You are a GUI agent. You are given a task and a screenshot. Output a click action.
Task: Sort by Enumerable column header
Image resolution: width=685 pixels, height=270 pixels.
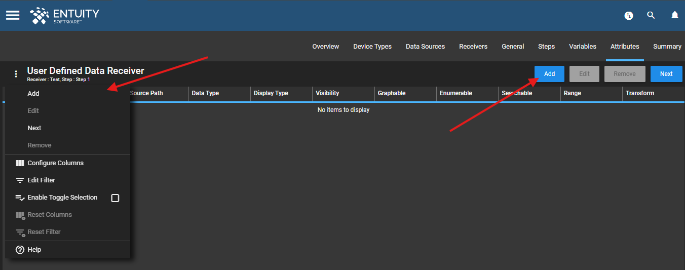coord(456,94)
